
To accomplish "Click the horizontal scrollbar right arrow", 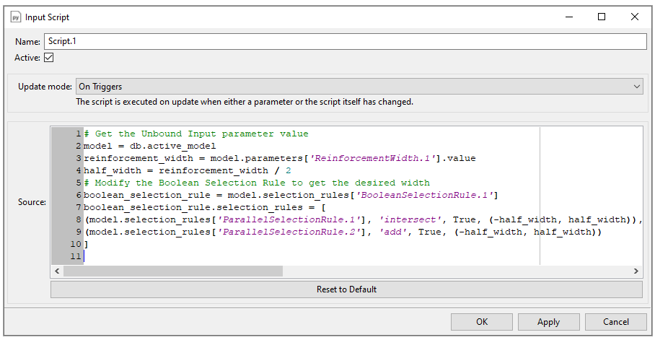I will click(x=636, y=271).
